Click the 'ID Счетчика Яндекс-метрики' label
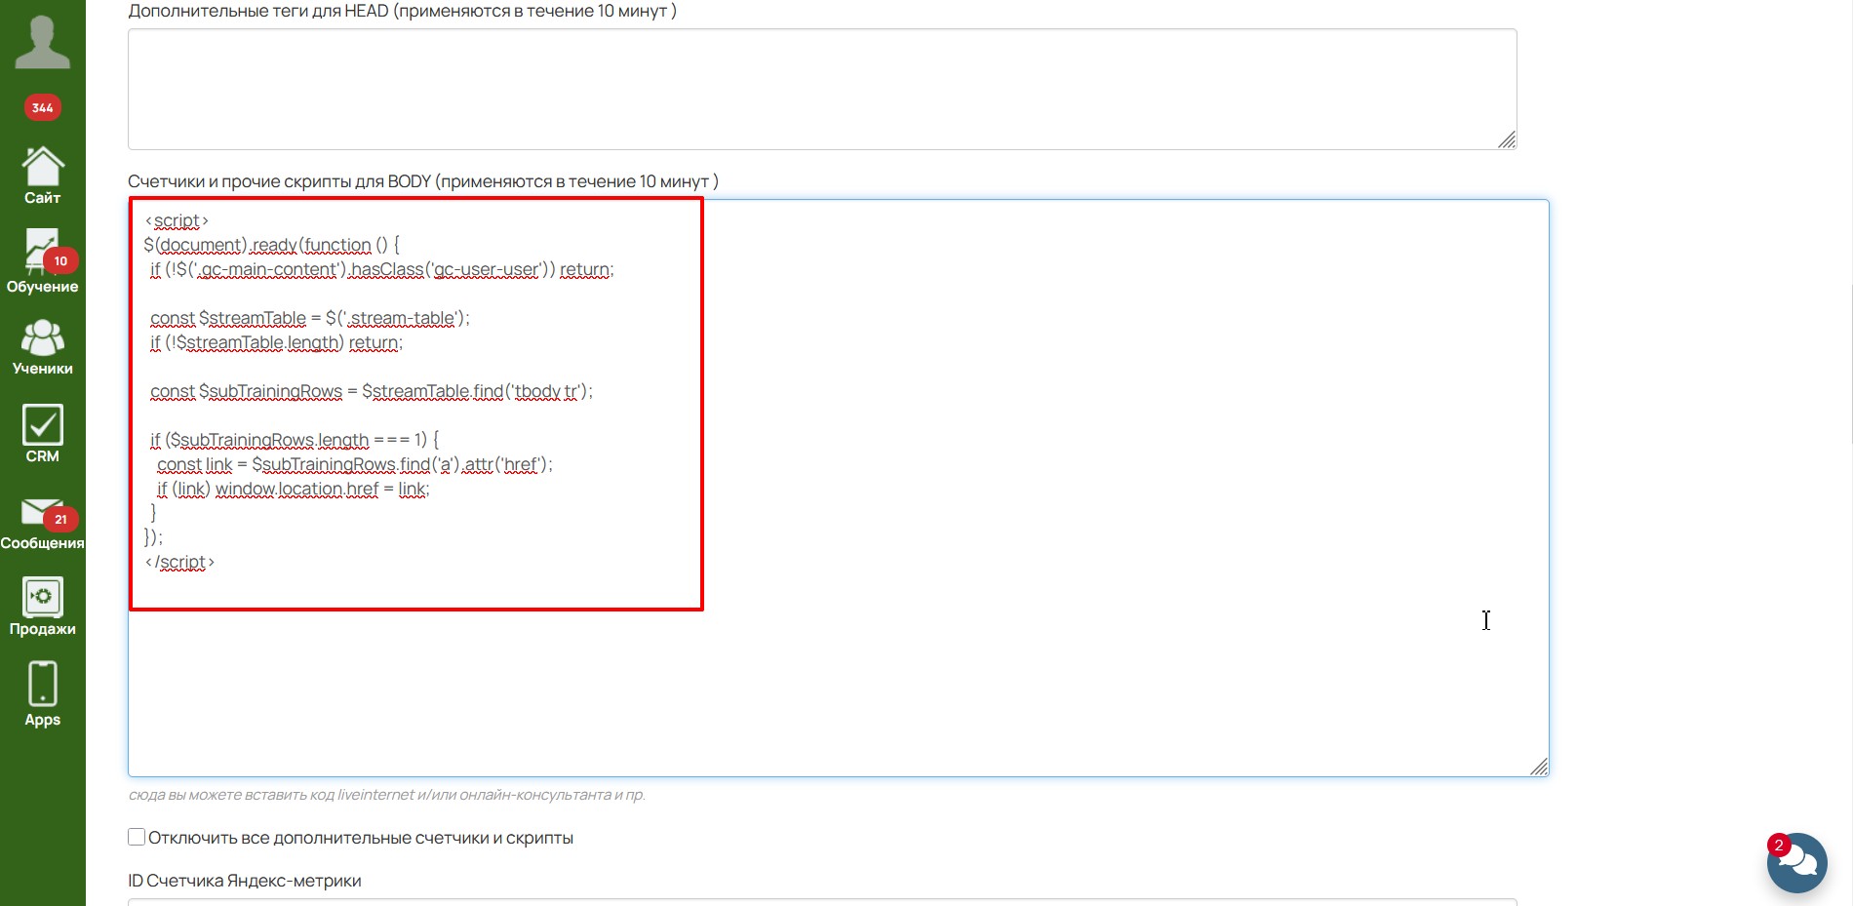Image resolution: width=1853 pixels, height=906 pixels. [245, 881]
